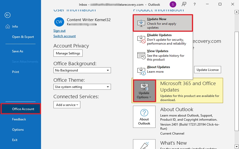Click About Updates menu entry
This screenshot has width=239, height=149.
163,69
